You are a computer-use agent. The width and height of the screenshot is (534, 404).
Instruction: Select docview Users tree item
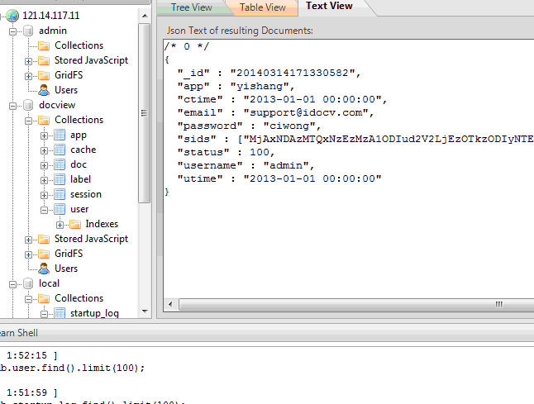click(x=66, y=269)
